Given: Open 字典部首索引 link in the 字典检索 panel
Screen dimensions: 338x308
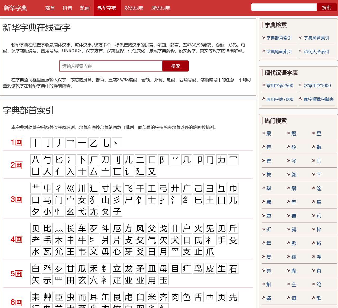Looking at the screenshot, I should (279, 38).
